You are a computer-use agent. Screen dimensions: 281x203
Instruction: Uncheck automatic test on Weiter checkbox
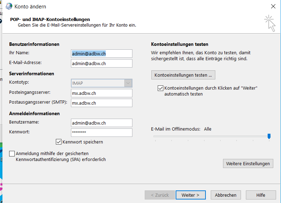click(161, 88)
